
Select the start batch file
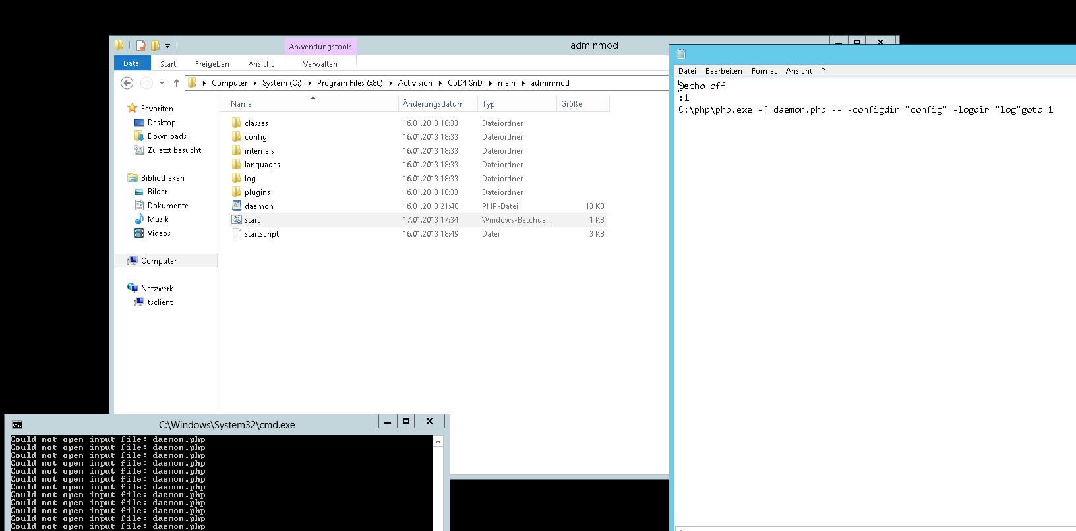coord(252,220)
